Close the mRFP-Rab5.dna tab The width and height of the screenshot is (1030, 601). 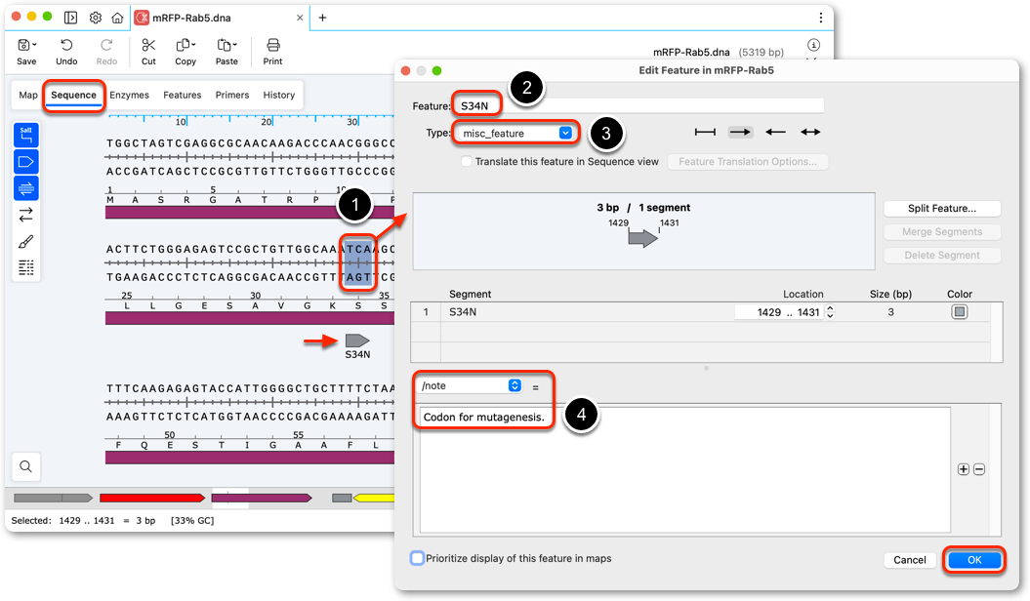point(300,18)
